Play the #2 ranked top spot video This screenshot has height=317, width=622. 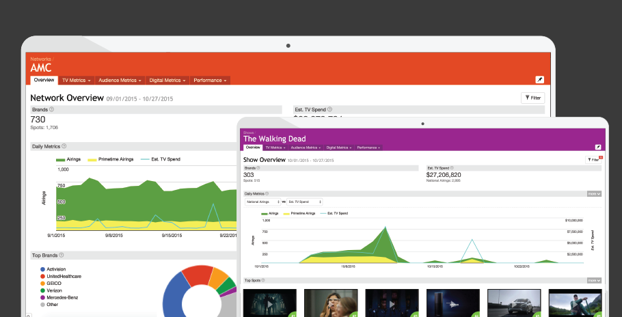[x=331, y=303]
